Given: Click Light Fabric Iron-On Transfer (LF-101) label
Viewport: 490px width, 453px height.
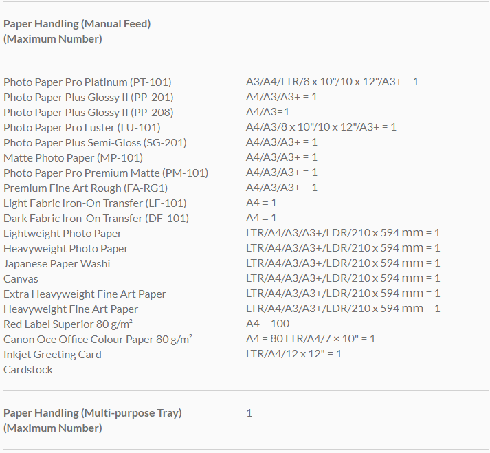Looking at the screenshot, I should click(x=95, y=203).
